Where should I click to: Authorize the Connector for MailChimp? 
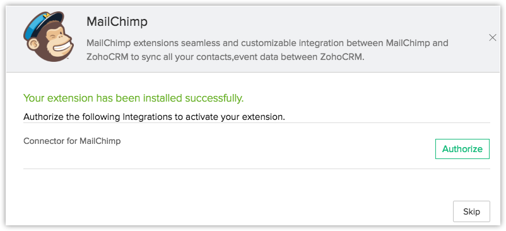[x=462, y=149]
